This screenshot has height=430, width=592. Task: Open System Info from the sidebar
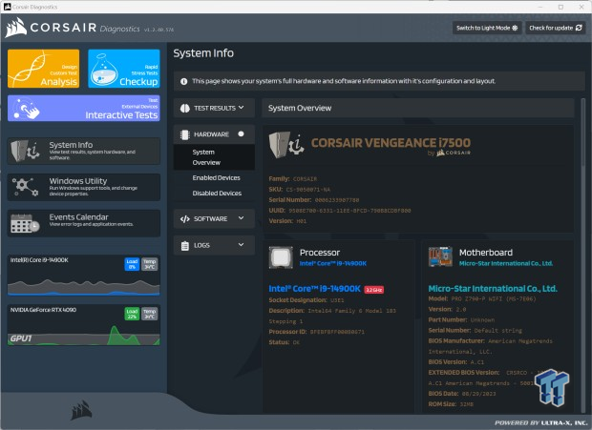point(84,151)
